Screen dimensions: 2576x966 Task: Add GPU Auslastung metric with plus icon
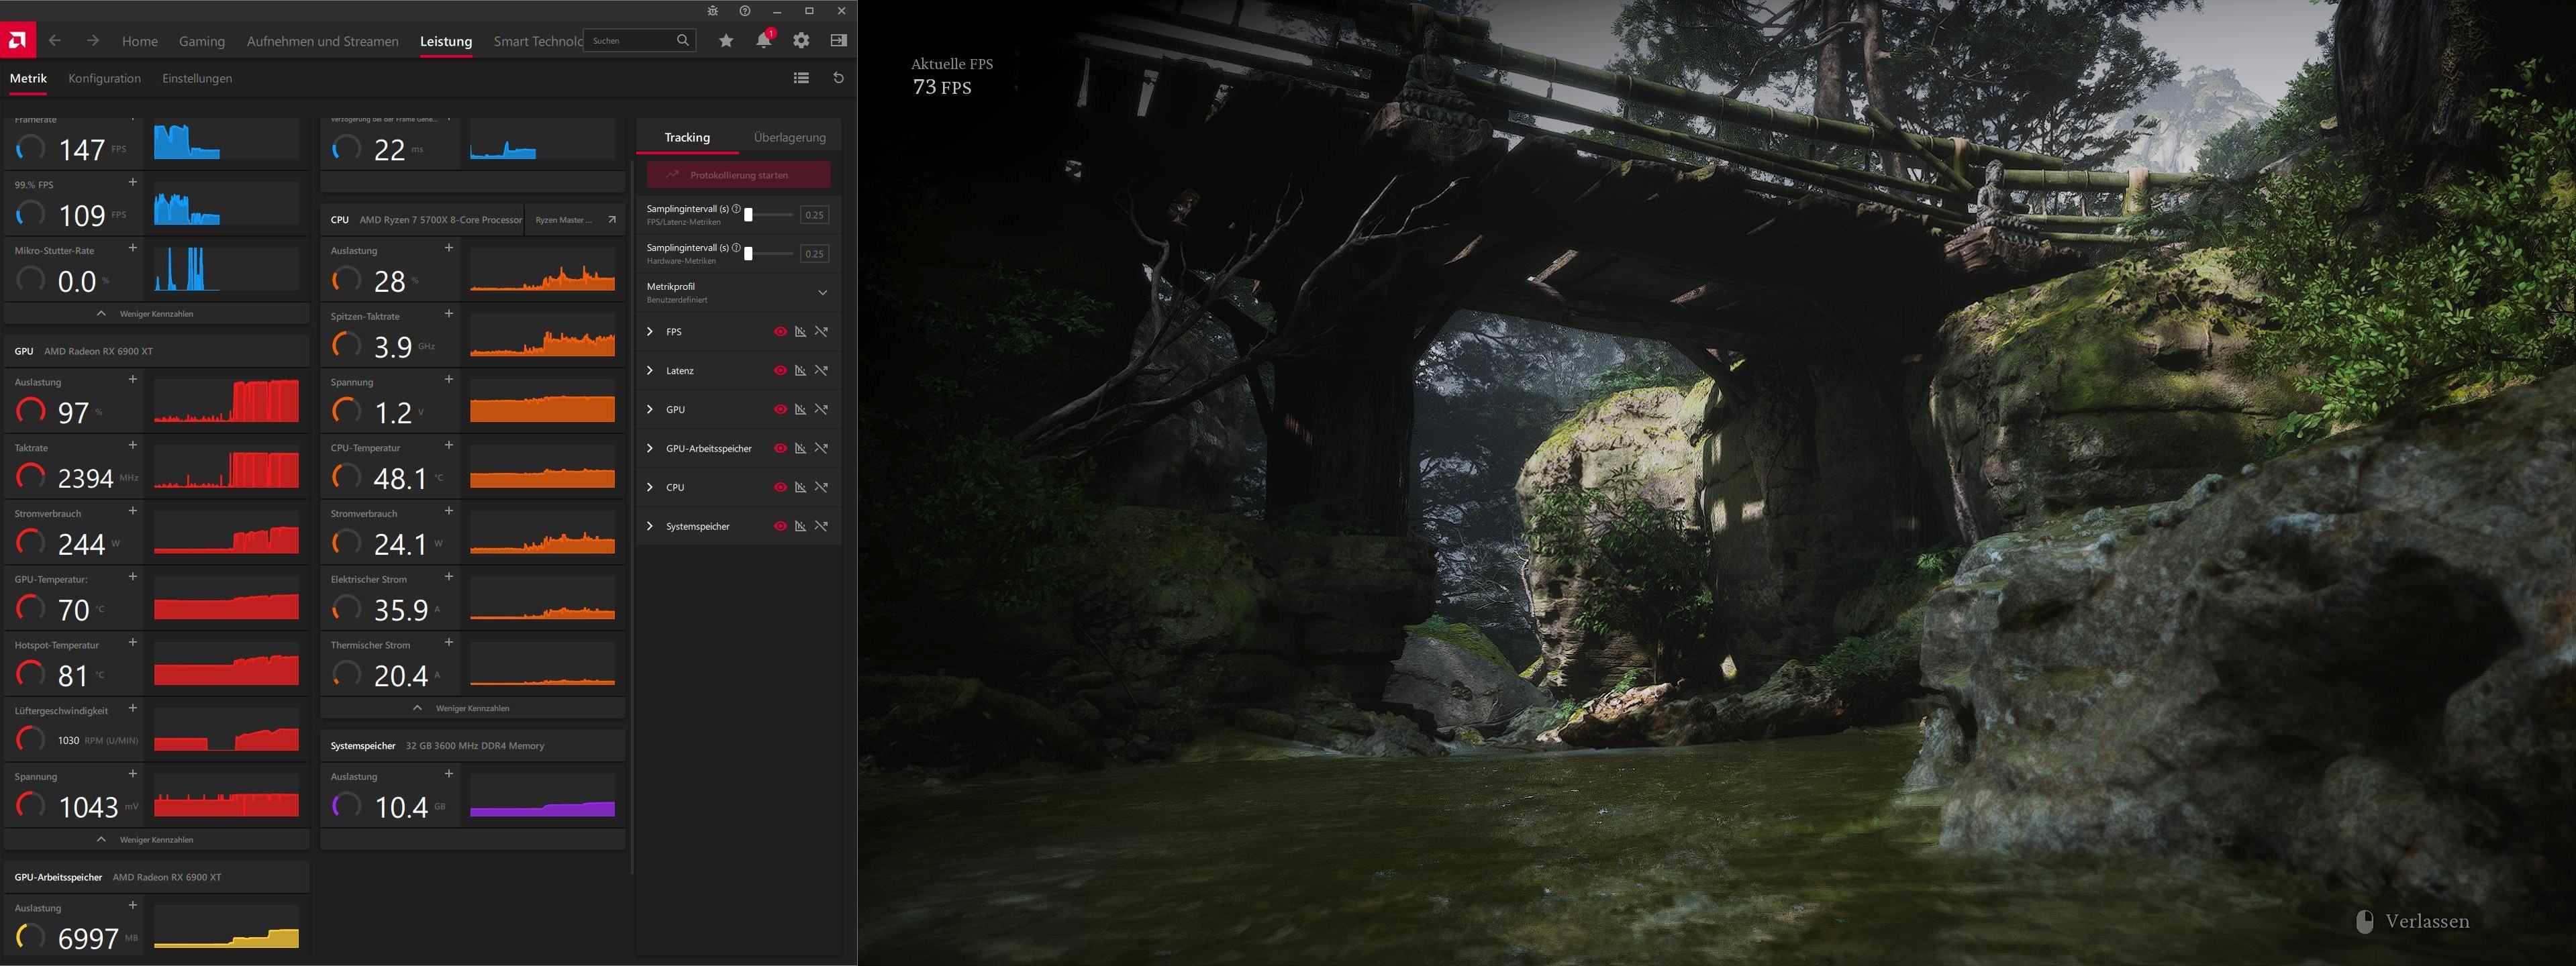coord(132,380)
